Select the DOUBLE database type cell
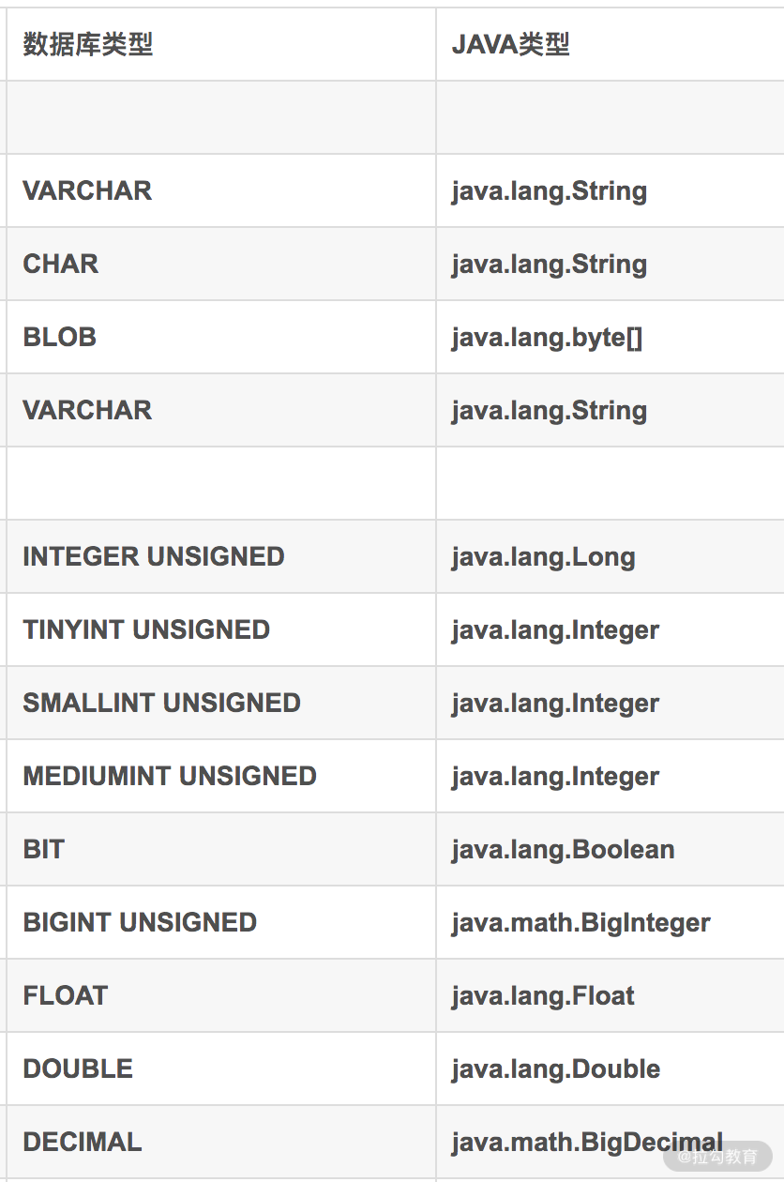 78,1068
